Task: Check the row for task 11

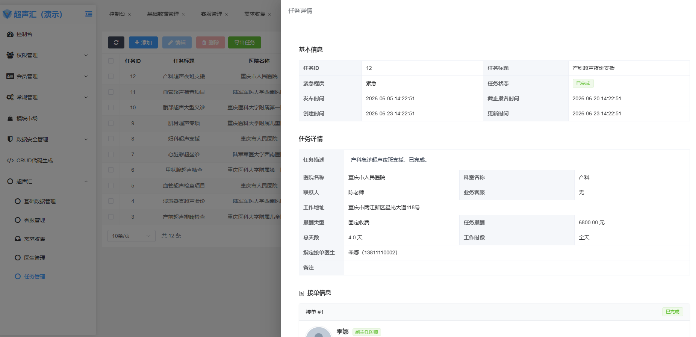Action: tap(111, 92)
